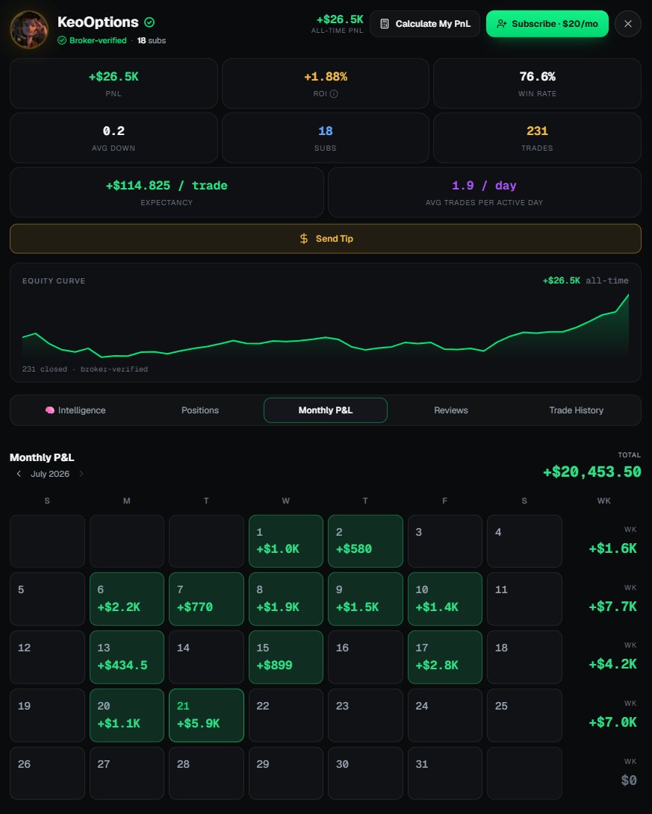Click the Send Tip button
The height and width of the screenshot is (814, 652).
pyautogui.click(x=325, y=239)
